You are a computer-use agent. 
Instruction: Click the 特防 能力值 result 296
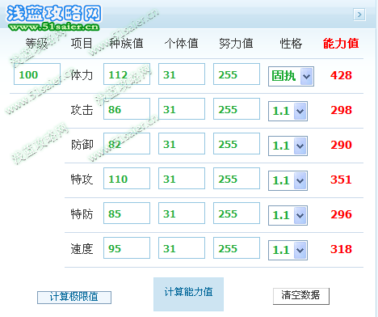(341, 214)
